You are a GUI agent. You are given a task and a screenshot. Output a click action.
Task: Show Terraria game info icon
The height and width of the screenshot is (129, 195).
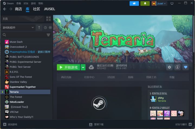tap(177, 67)
